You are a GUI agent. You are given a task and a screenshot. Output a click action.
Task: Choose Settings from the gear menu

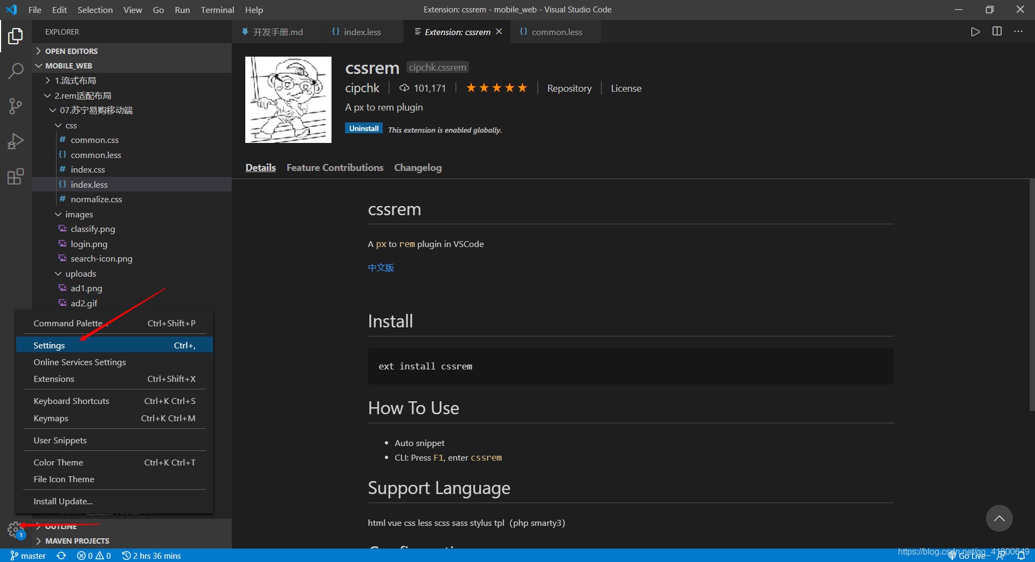pyautogui.click(x=114, y=345)
